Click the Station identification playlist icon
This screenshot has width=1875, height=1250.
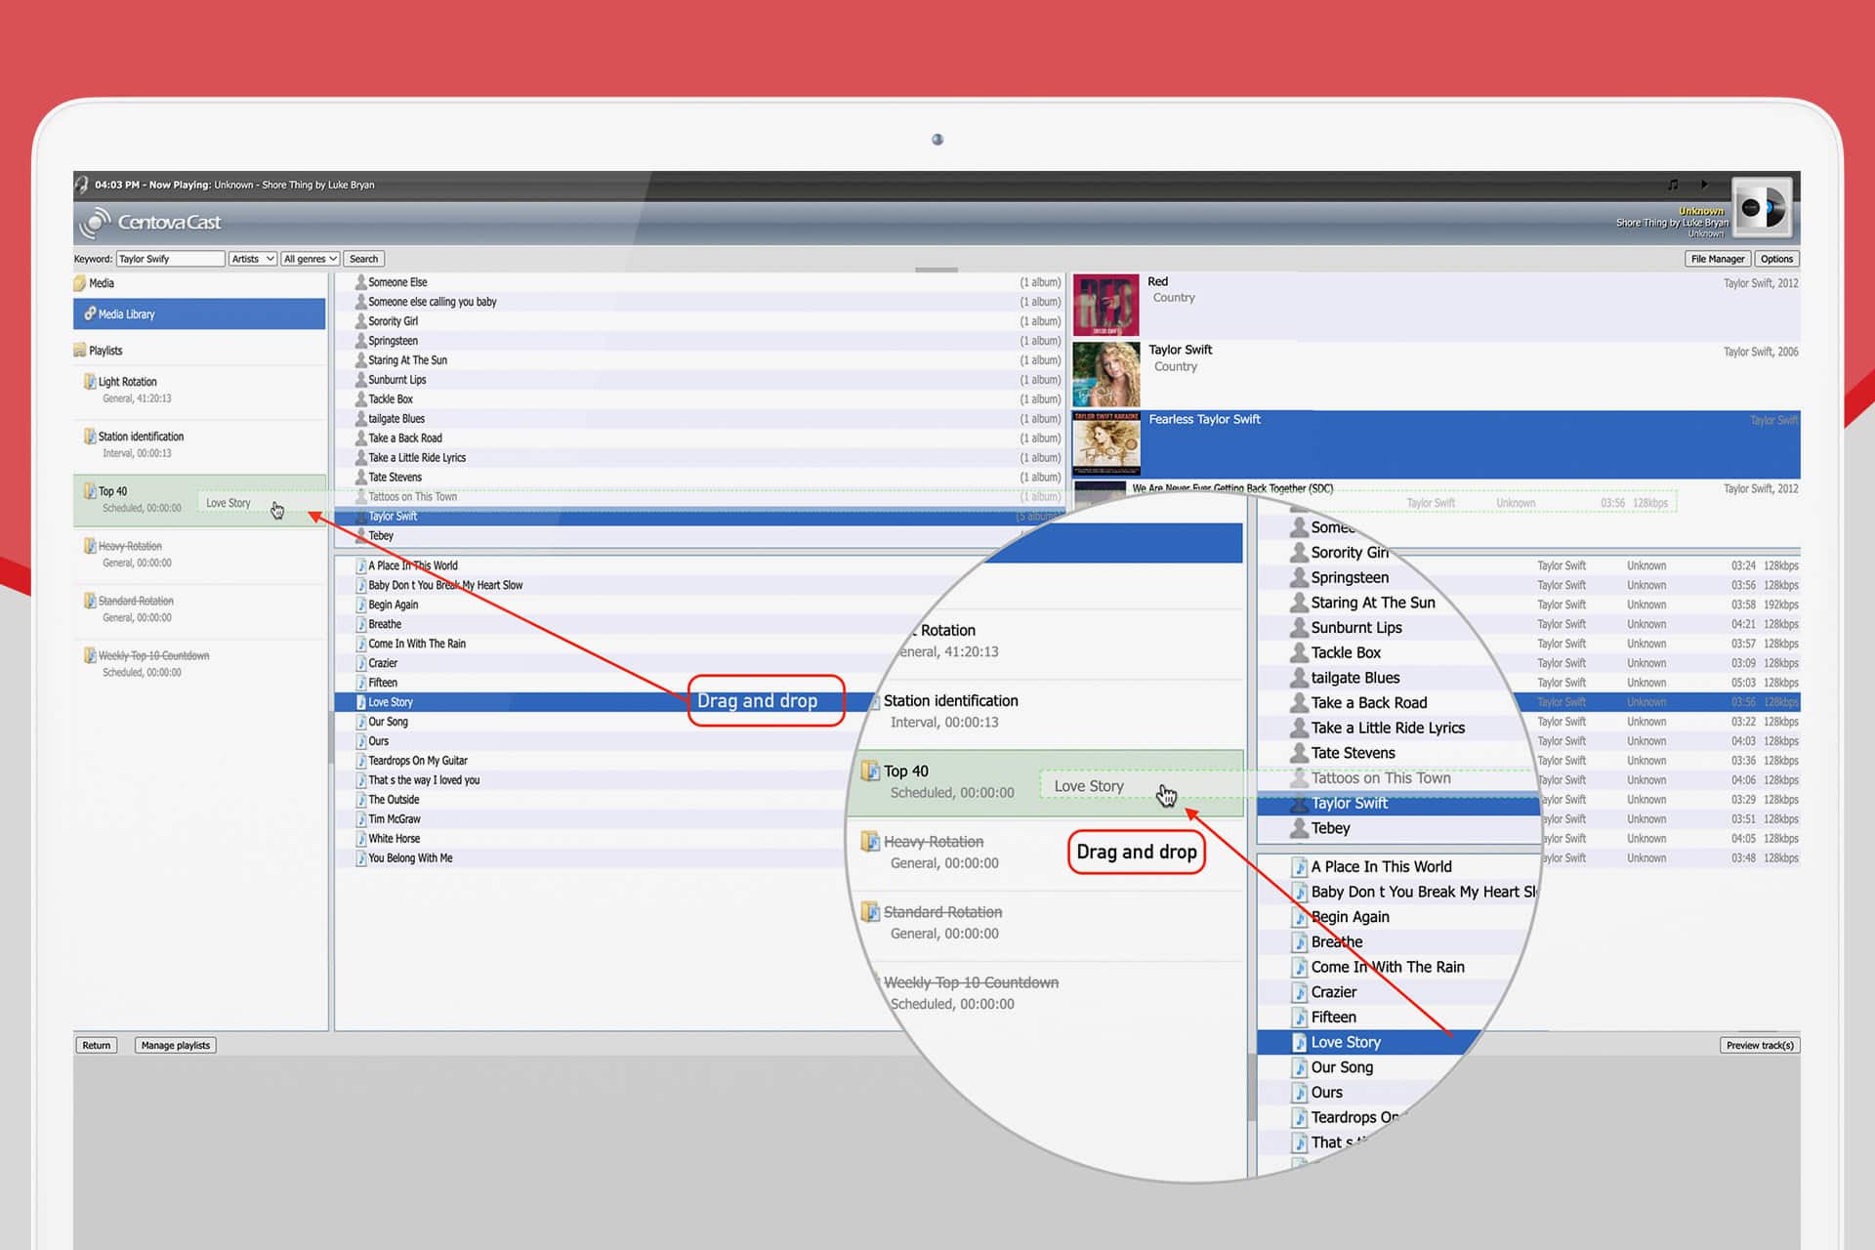click(x=90, y=437)
